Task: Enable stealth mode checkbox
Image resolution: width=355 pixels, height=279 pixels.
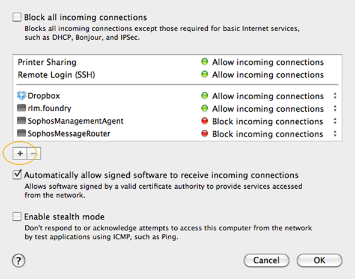Action: coord(17,216)
